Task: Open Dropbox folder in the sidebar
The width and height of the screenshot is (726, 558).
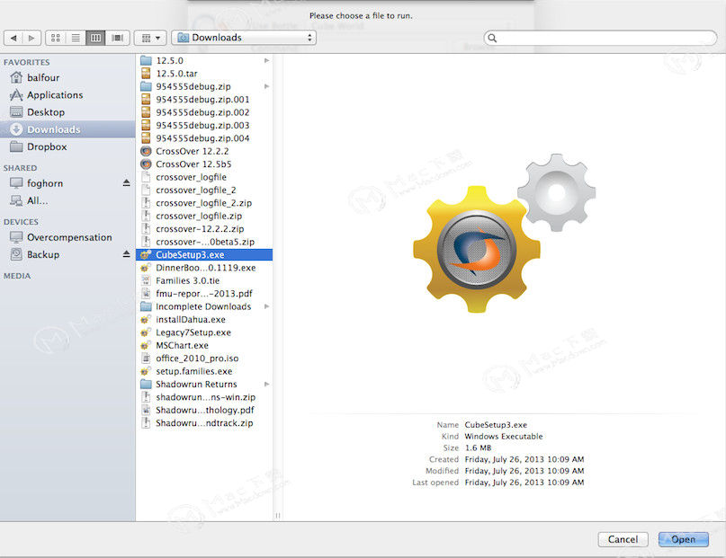Action: click(67, 146)
